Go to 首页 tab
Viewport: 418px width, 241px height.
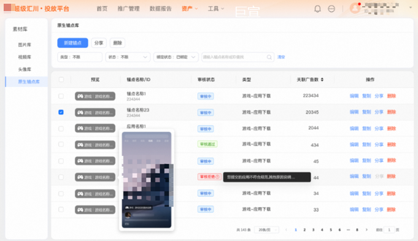click(x=102, y=9)
